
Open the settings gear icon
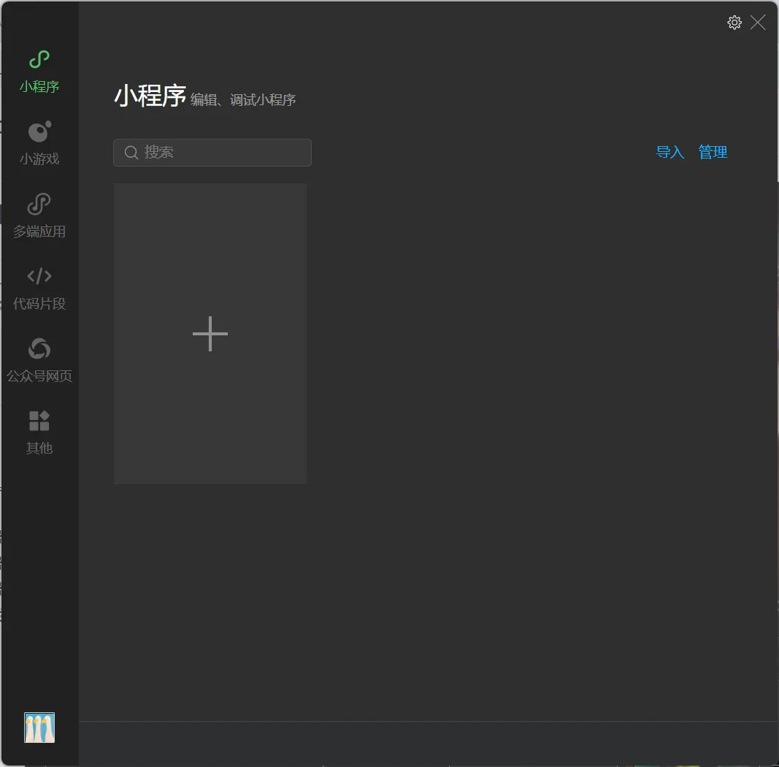[x=734, y=23]
